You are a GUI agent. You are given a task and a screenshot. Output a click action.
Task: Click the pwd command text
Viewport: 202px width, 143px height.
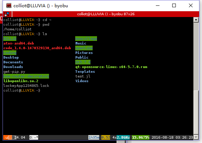(x=46, y=24)
